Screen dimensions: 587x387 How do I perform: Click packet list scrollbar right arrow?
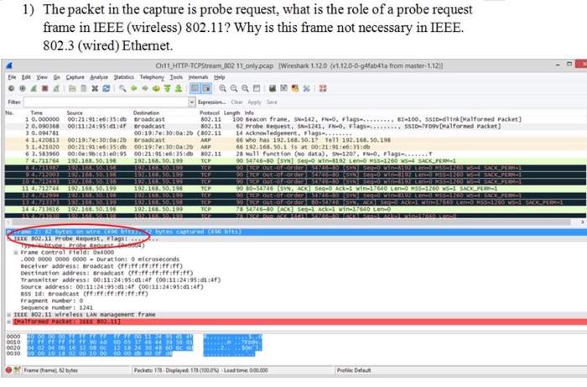(x=583, y=222)
